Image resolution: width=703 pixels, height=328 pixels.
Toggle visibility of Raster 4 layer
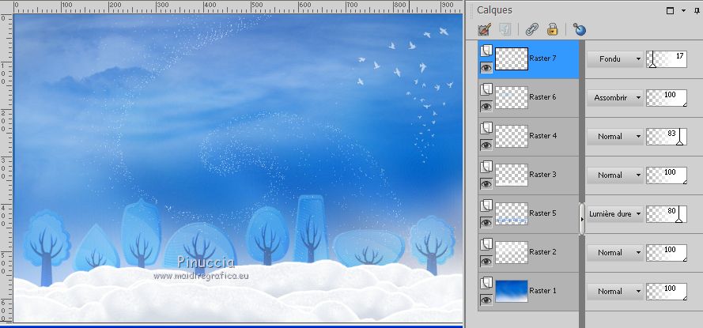[x=486, y=145]
